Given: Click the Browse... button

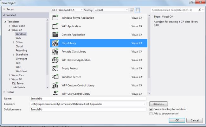Looking at the screenshot, I should pyautogui.click(x=158, y=104).
